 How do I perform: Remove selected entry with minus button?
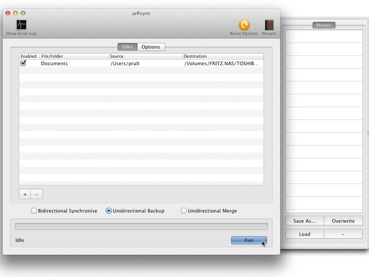(37, 194)
